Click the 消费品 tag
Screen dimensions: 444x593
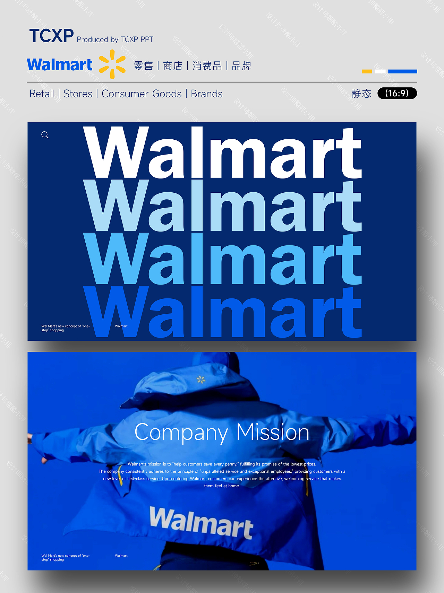pos(207,66)
